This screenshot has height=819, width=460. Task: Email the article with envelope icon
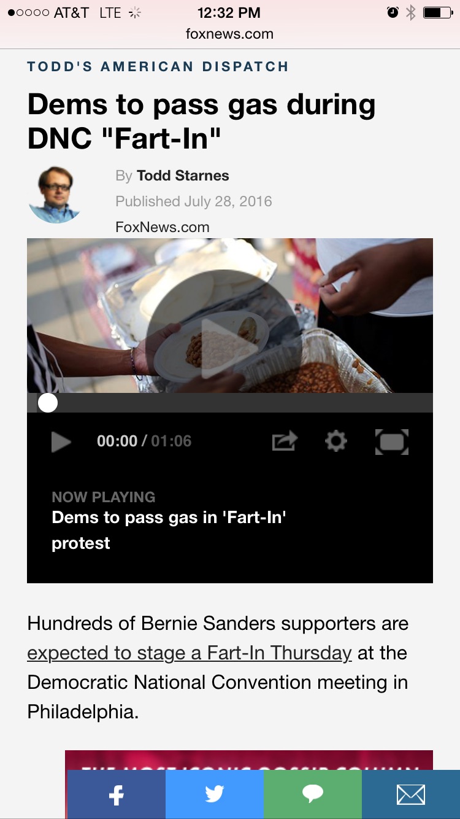point(411,794)
